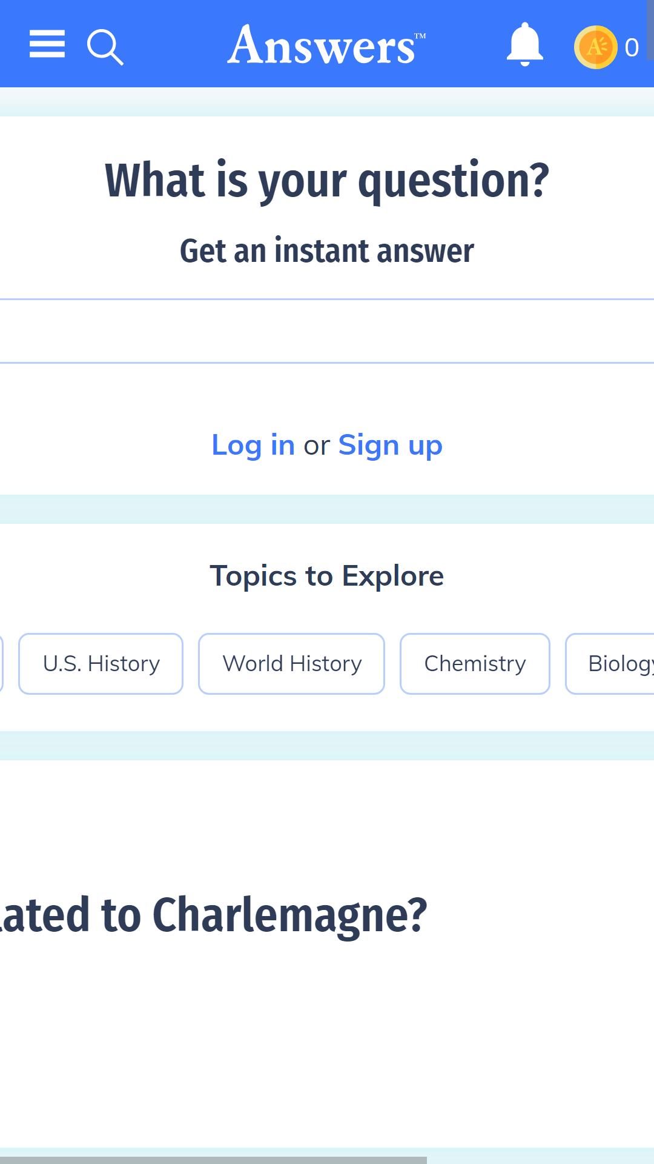The image size is (654, 1164).
Task: Open the question about Charlemagne
Action: [213, 915]
